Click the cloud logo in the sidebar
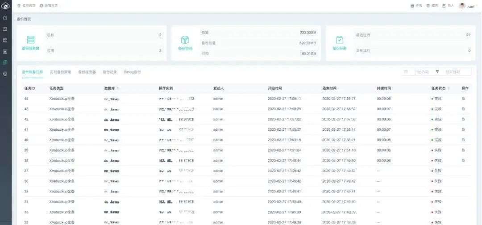This screenshot has width=482, height=225. click(5, 6)
